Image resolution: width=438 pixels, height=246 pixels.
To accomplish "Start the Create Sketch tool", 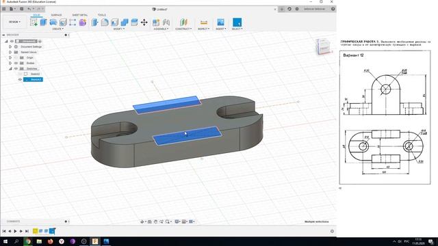I will pyautogui.click(x=34, y=23).
